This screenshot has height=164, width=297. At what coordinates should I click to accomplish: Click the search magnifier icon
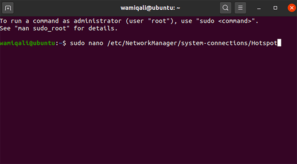(225, 8)
